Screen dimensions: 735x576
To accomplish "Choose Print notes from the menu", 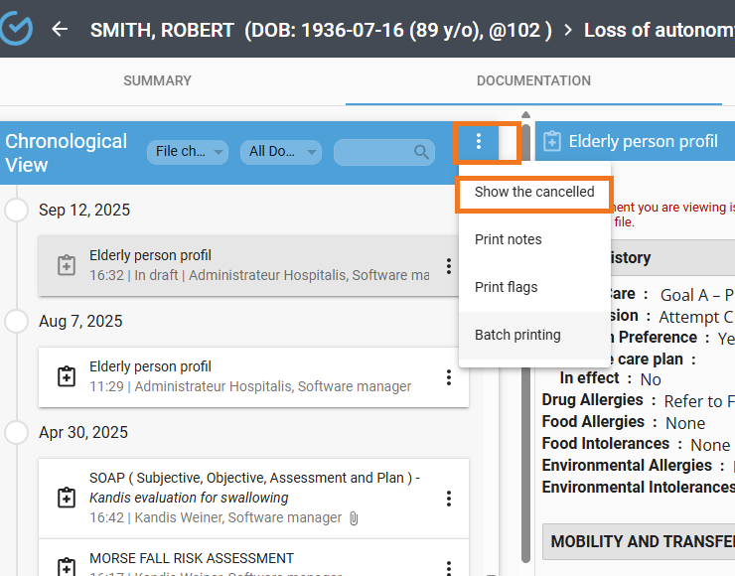I will click(508, 239).
